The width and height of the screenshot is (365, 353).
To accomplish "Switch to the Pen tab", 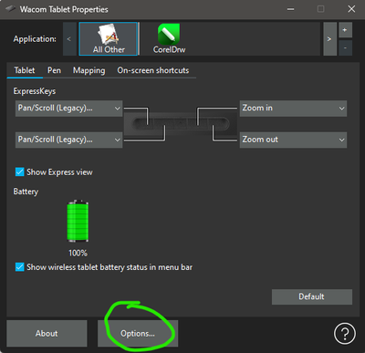I will click(x=54, y=70).
